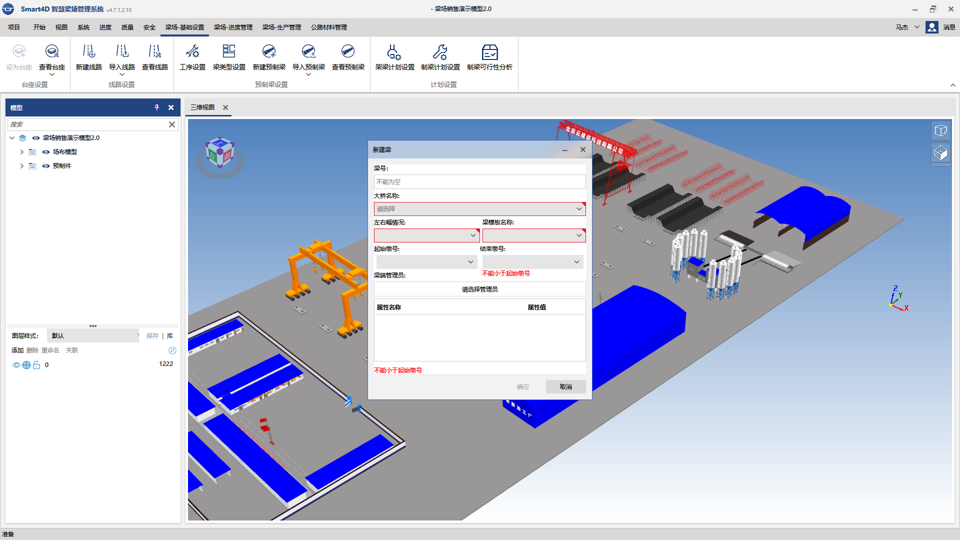Click the 取消 button in the dialog
The width and height of the screenshot is (960, 540).
tap(565, 386)
